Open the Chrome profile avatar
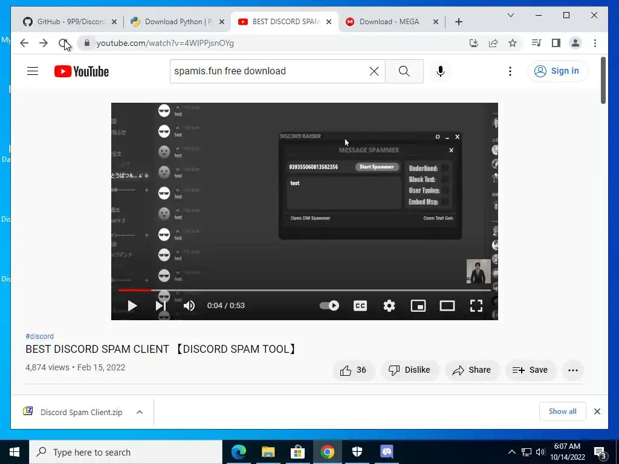 pyautogui.click(x=575, y=43)
